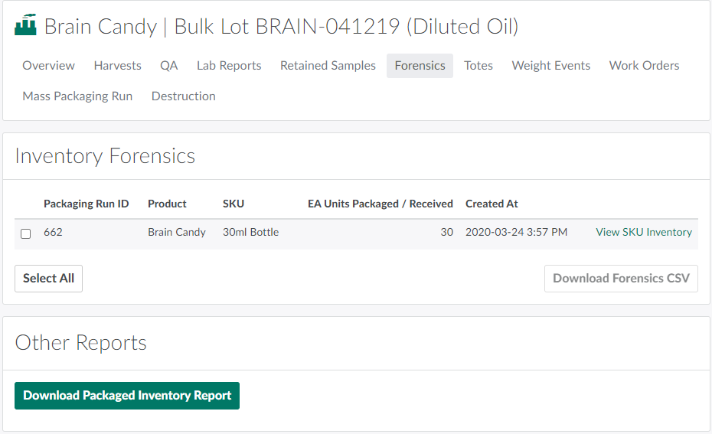Open the Overview tab
The height and width of the screenshot is (434, 712).
click(x=48, y=66)
